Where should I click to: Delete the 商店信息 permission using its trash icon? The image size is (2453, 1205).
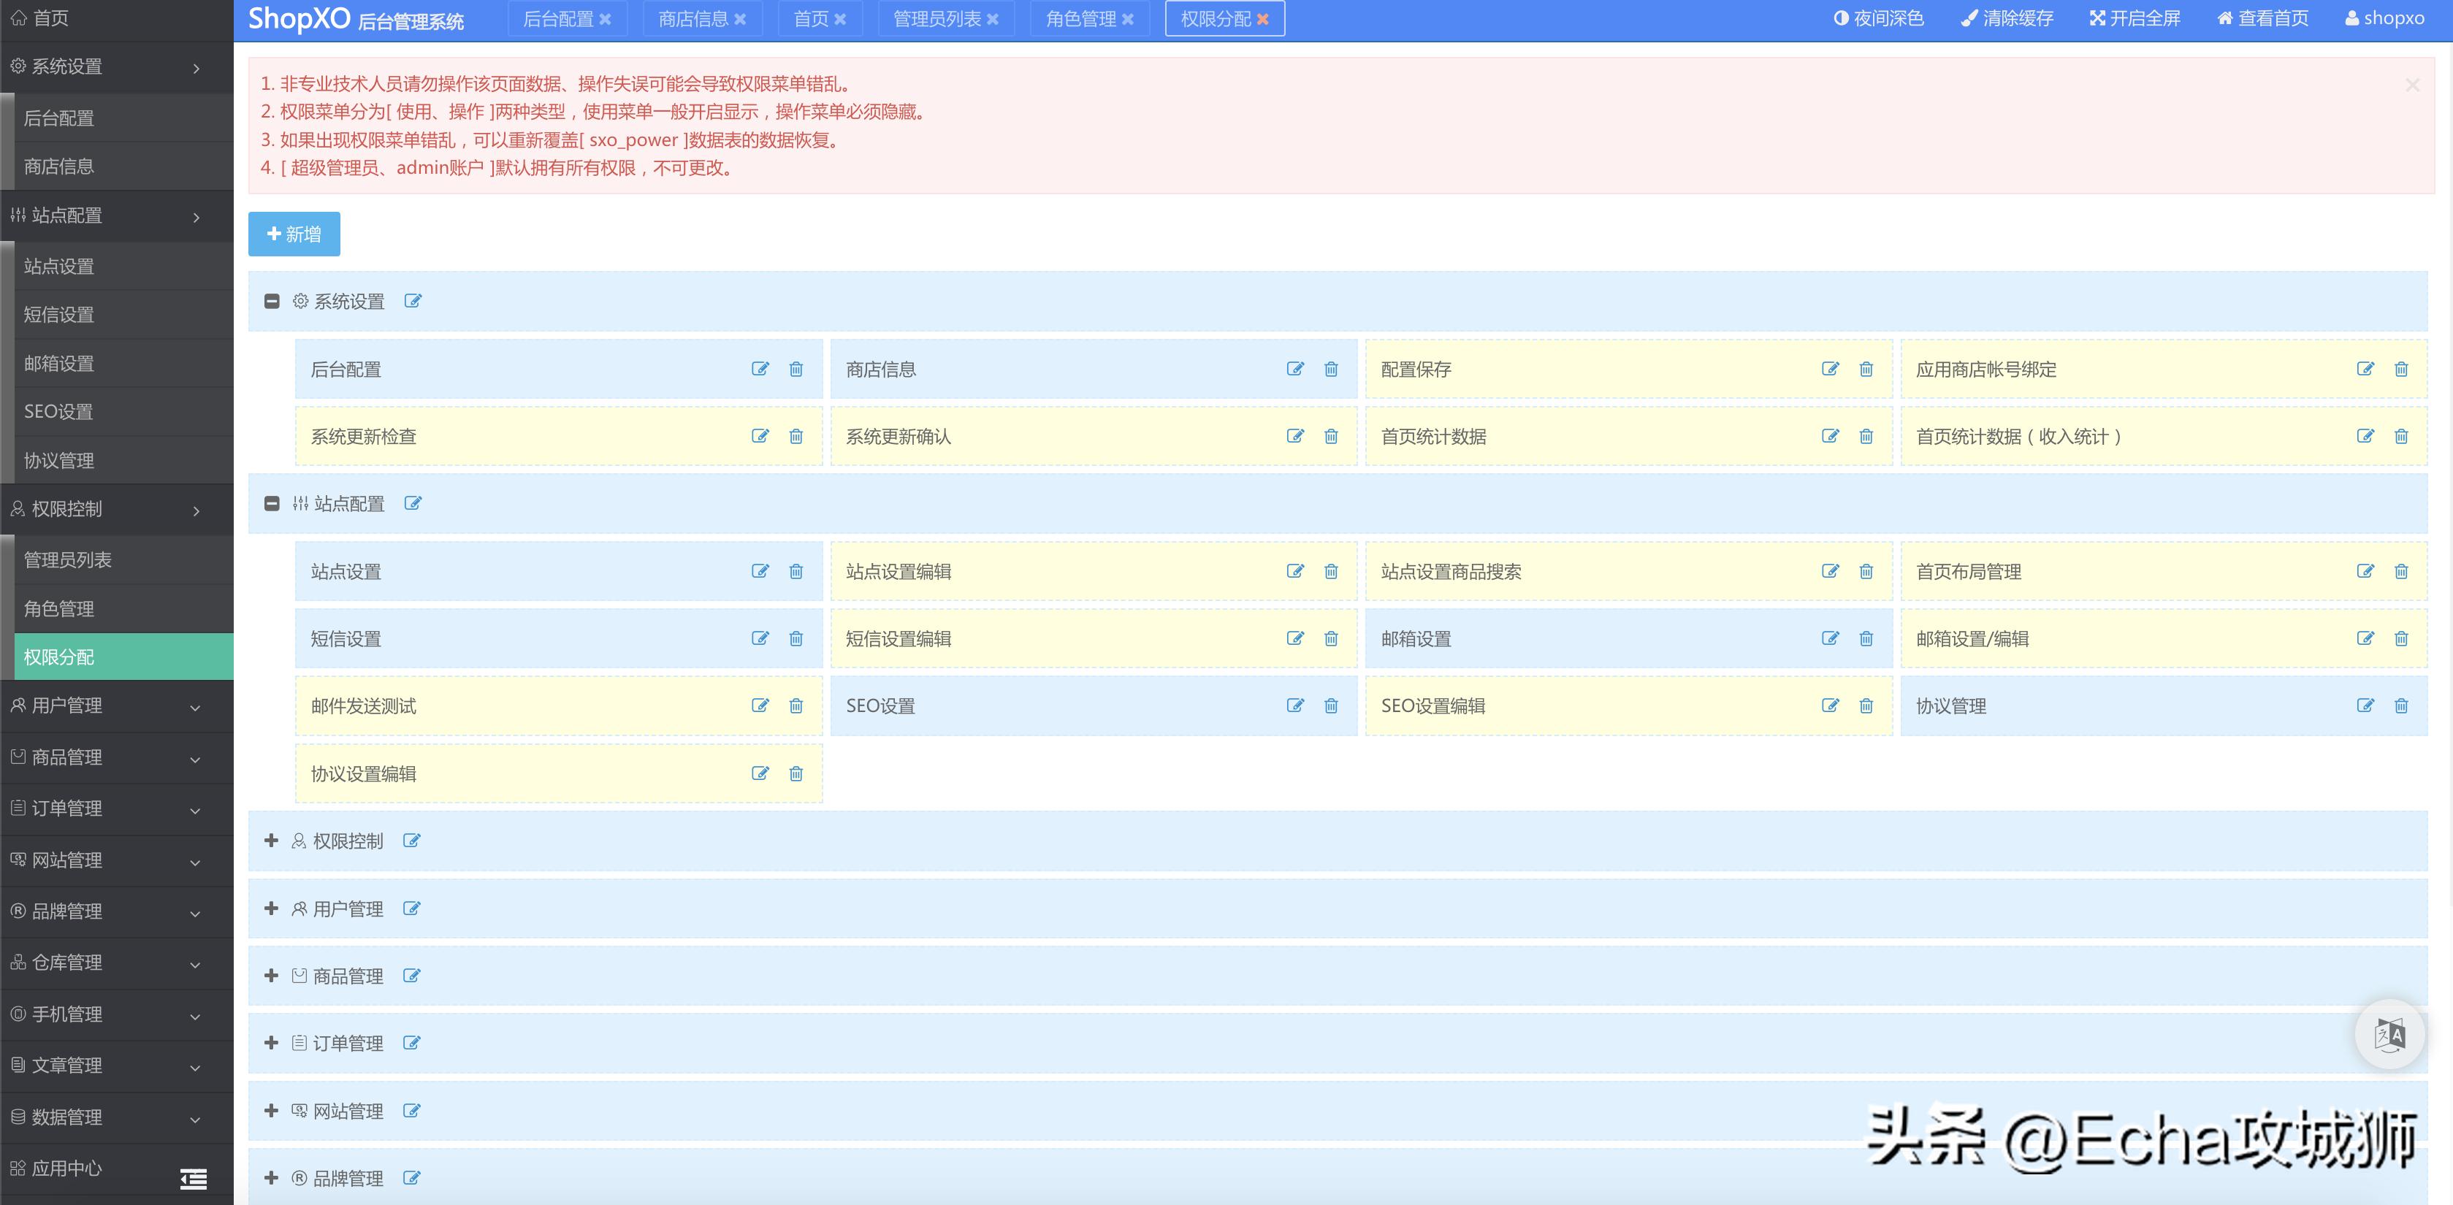[x=1331, y=370]
